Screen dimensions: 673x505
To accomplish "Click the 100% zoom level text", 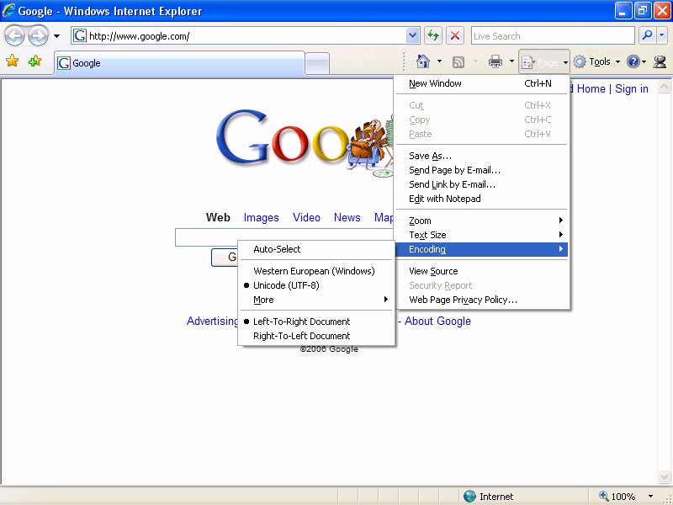I will [x=623, y=497].
